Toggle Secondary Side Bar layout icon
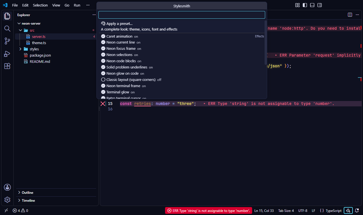This screenshot has width=363, height=215. pos(320,5)
